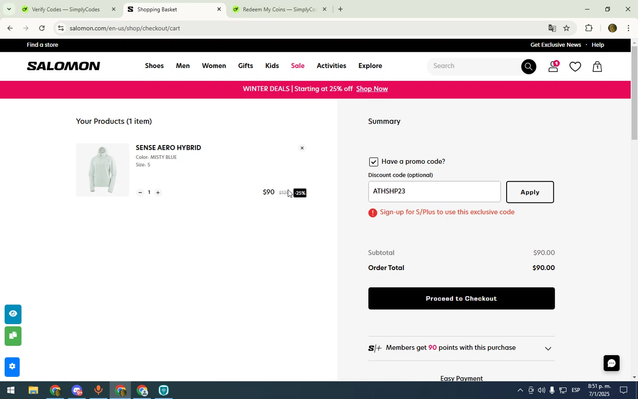The width and height of the screenshot is (638, 399).
Task: Click the blue gear overlay button
Action: click(12, 367)
